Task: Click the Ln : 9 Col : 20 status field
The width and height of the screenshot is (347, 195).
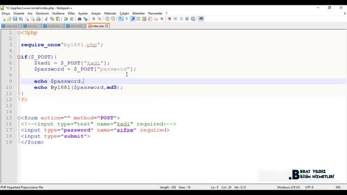Action: [x=221, y=187]
